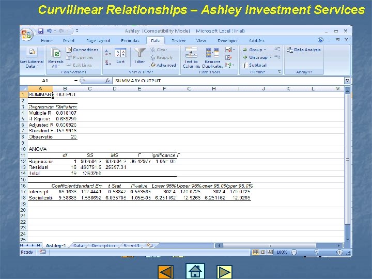Open Ungroup dropdown arrow
Image resolution: width=372 pixels, height=279 pixels.
click(270, 57)
